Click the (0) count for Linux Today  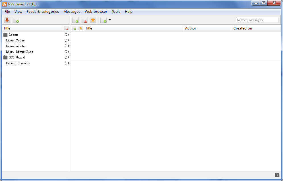click(x=67, y=40)
